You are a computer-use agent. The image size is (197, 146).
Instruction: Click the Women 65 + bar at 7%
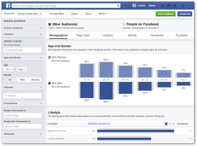[183, 75]
